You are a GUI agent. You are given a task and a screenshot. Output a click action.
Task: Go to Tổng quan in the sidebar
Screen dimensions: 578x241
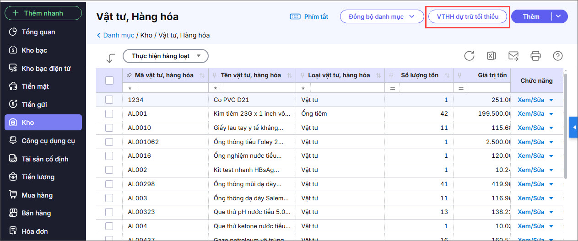(x=38, y=32)
